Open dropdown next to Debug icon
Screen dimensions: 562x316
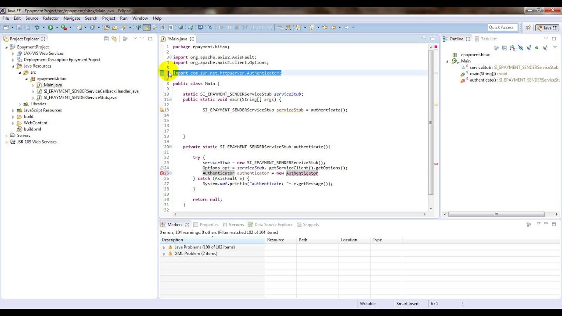(43, 27)
